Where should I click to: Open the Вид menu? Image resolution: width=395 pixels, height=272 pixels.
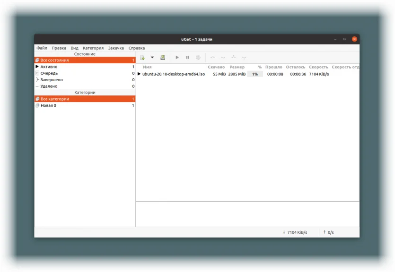pos(75,48)
